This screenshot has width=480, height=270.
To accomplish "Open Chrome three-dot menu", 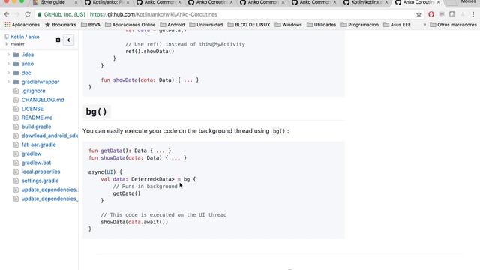I will click(473, 14).
